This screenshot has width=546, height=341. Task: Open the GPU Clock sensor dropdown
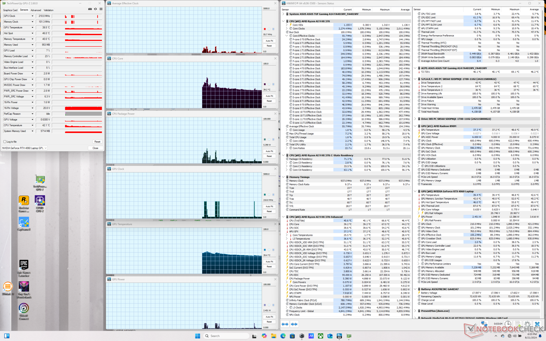(32, 16)
